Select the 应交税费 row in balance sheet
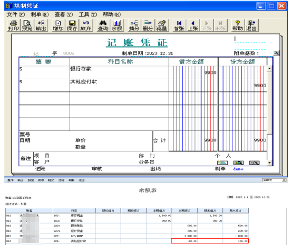Screen dimensions: 291x245 [127, 236]
